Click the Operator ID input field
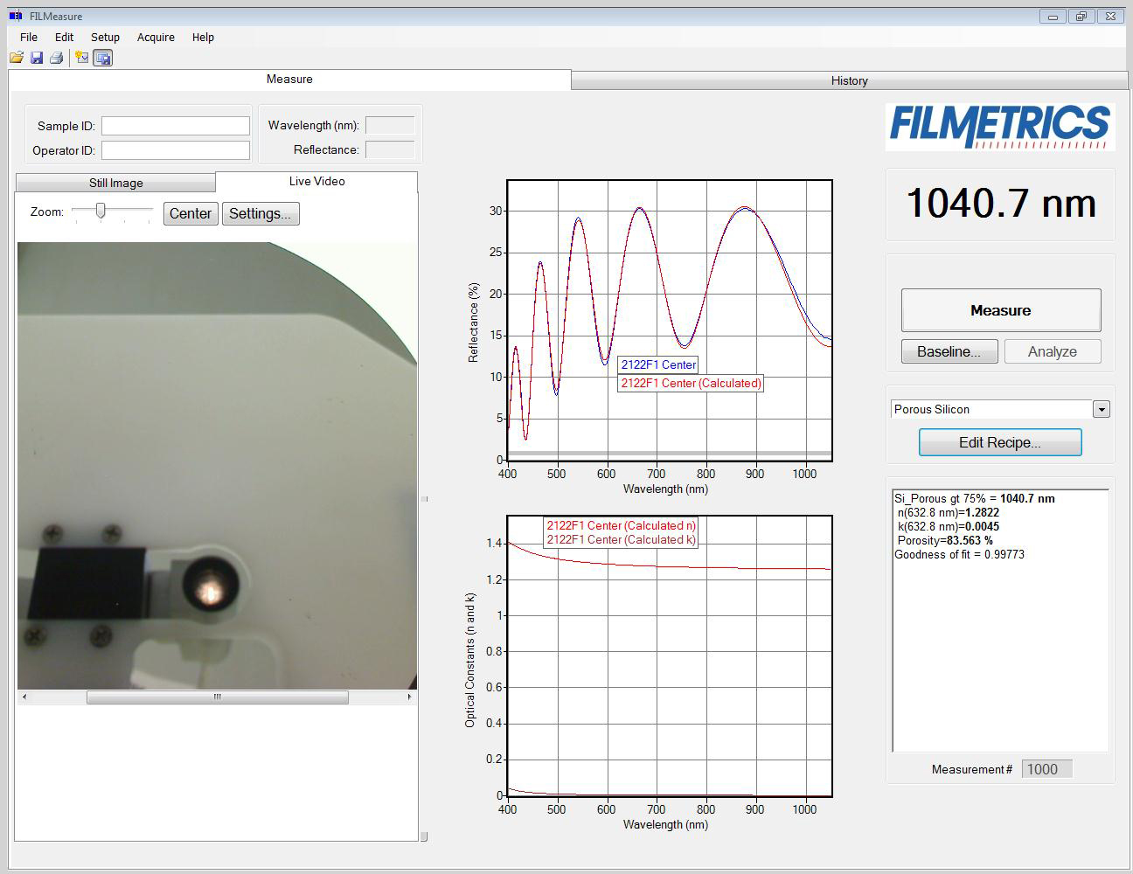1133x874 pixels. point(176,150)
